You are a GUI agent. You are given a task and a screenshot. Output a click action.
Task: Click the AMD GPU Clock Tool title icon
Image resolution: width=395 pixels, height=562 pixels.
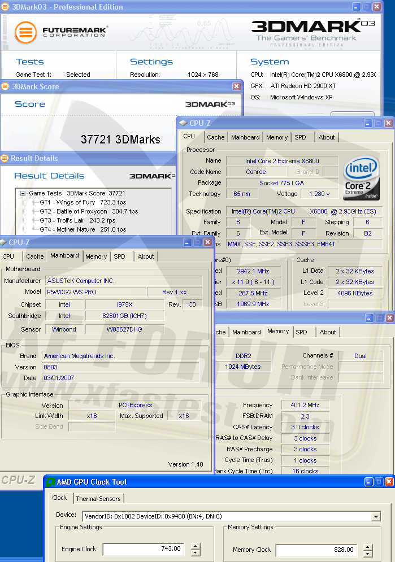(x=50, y=482)
